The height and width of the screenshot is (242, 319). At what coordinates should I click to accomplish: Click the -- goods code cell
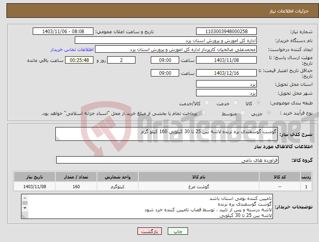tap(280, 187)
